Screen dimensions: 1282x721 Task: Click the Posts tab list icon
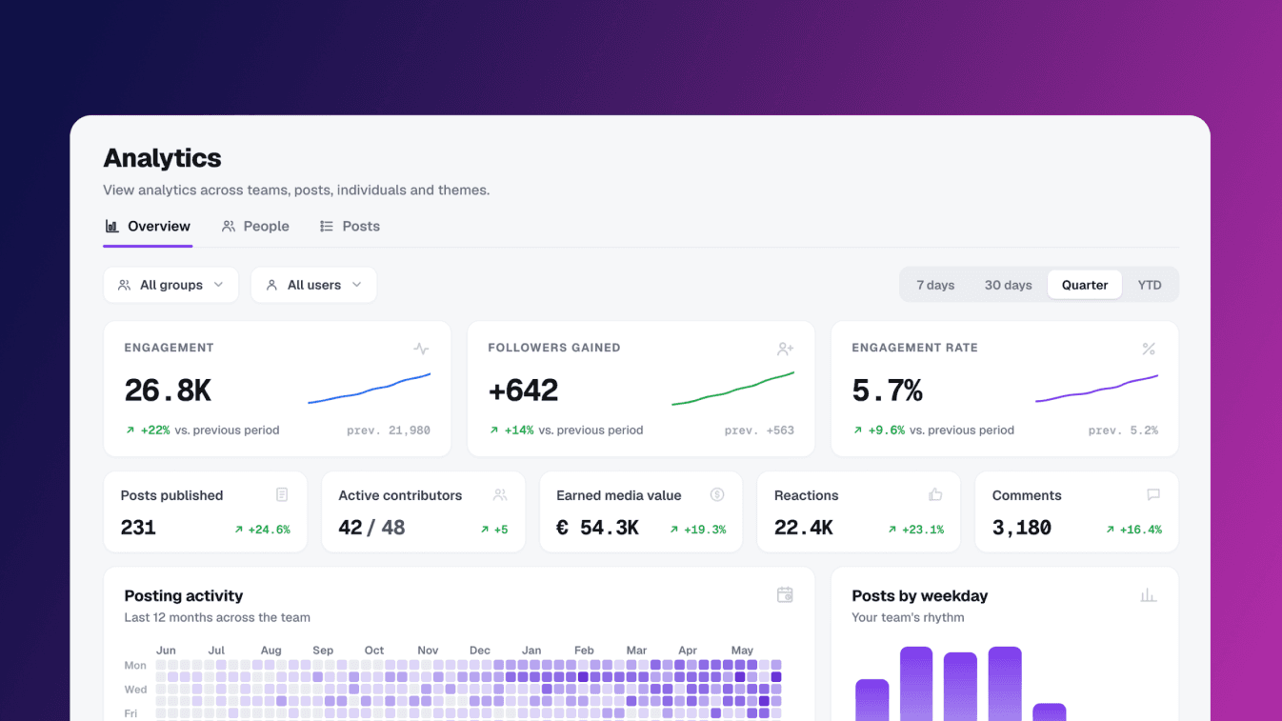327,227
